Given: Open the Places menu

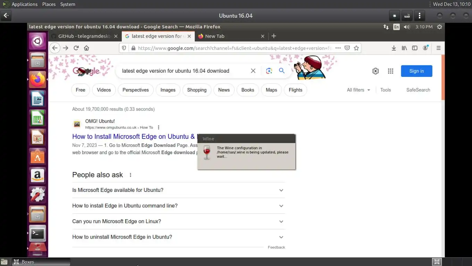Looking at the screenshot, I should point(49,4).
